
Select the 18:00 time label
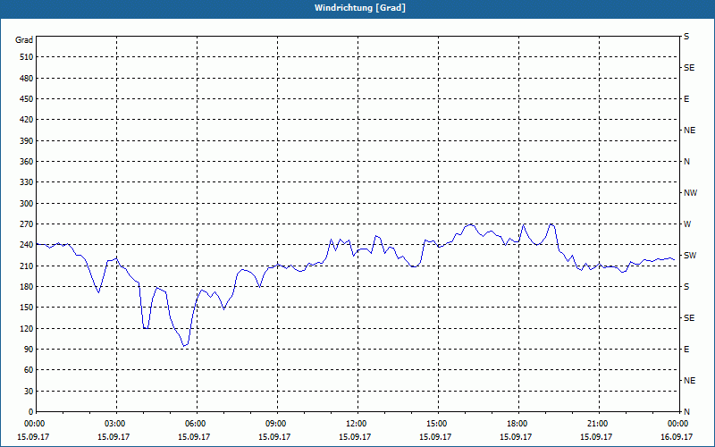(518, 423)
